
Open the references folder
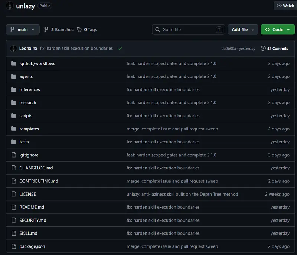point(30,90)
